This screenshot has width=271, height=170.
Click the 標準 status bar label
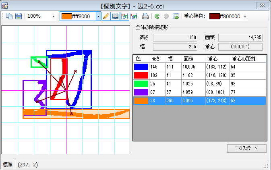pyautogui.click(x=8, y=165)
